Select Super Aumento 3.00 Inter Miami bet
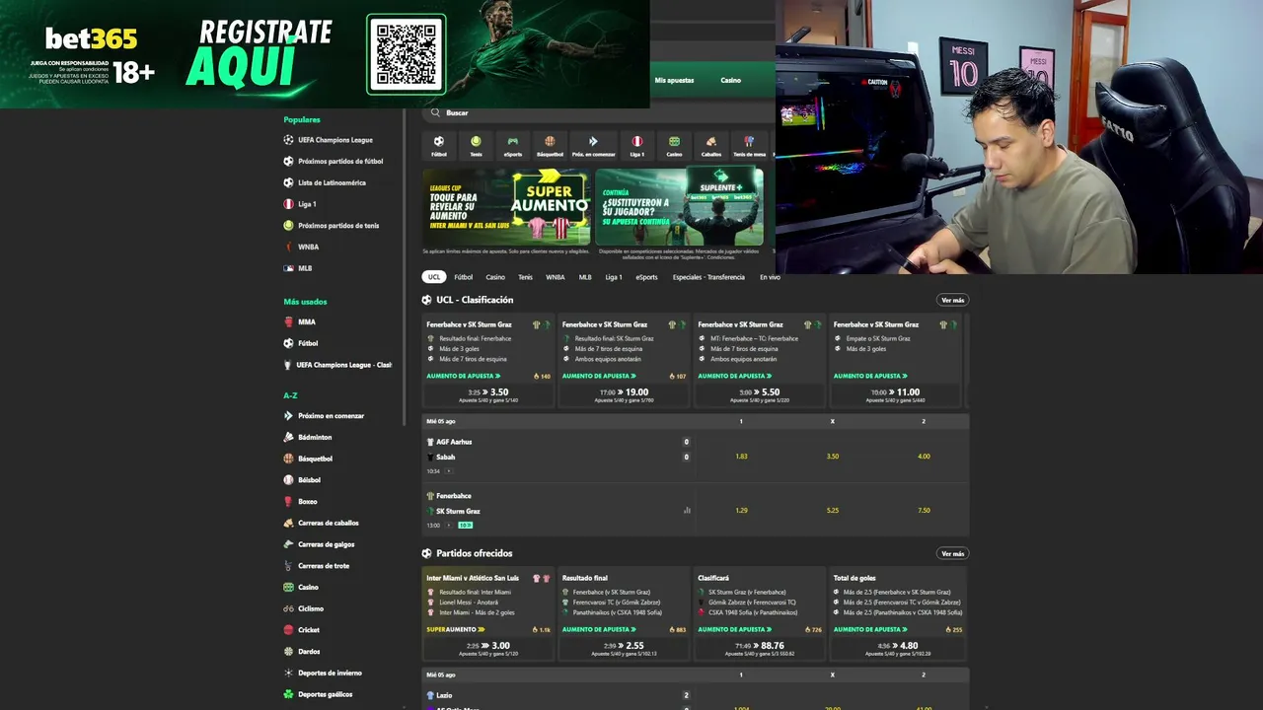 (x=488, y=647)
